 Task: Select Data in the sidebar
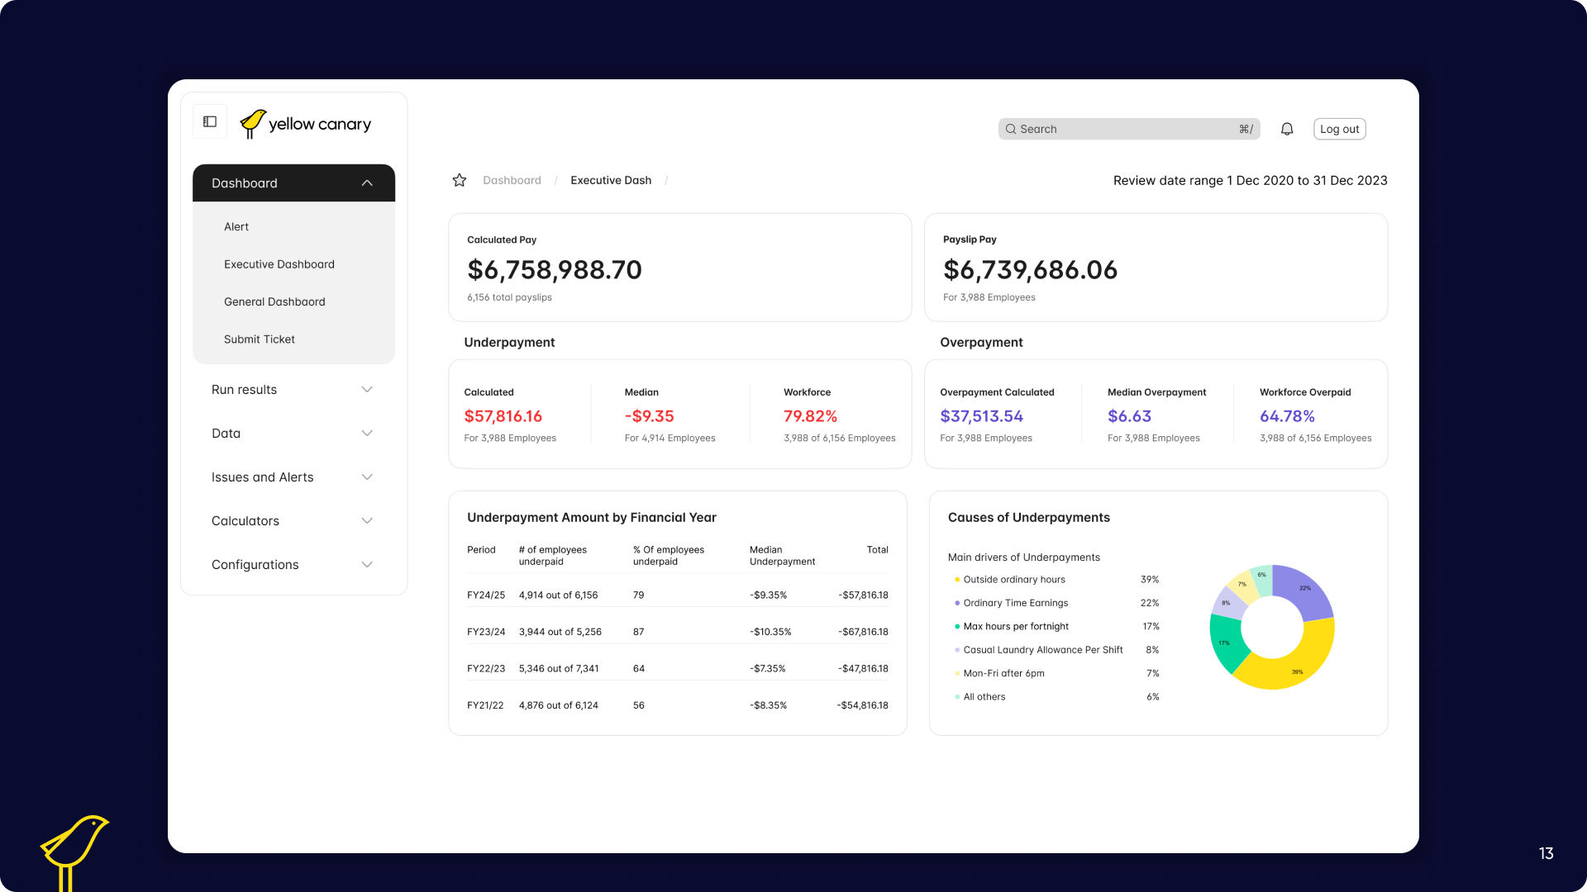226,434
